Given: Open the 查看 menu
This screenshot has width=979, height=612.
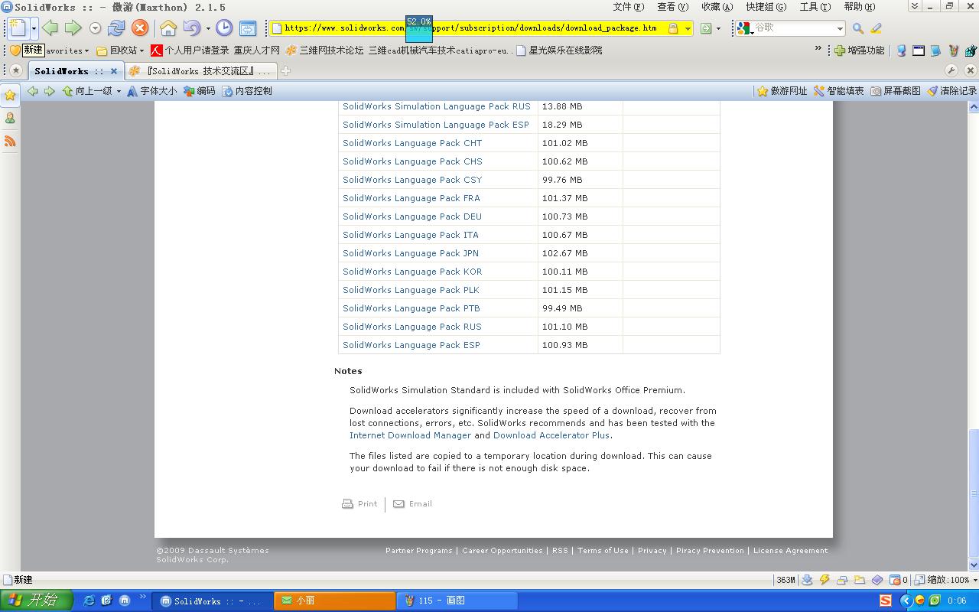Looking at the screenshot, I should [x=672, y=7].
